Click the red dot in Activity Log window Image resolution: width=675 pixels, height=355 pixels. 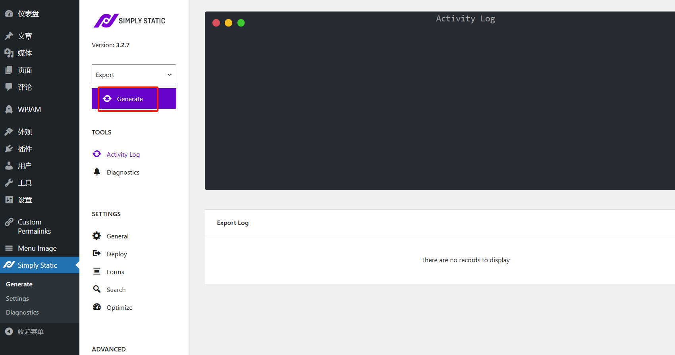pos(216,23)
